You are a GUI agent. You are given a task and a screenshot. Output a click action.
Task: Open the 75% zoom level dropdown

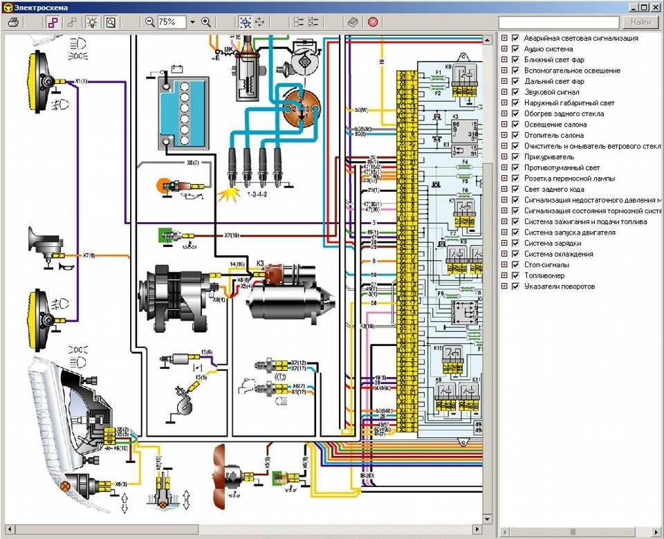[x=192, y=22]
